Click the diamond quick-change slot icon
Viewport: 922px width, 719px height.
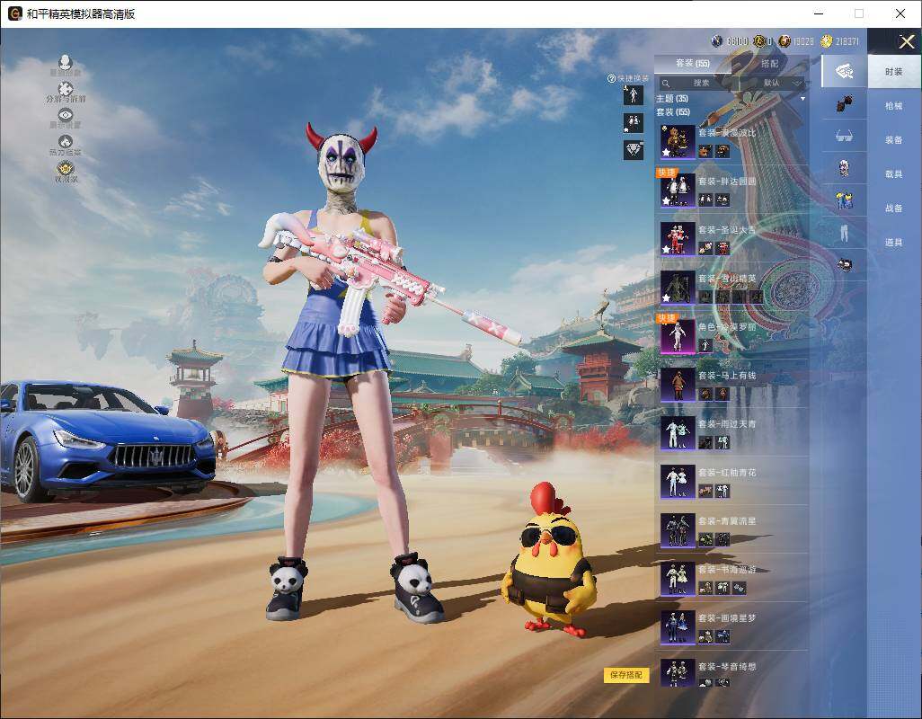634,150
